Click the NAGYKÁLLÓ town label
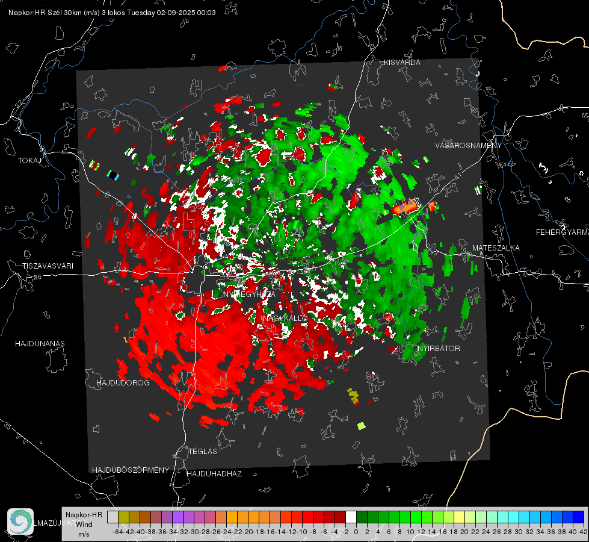589x542 pixels. click(285, 318)
